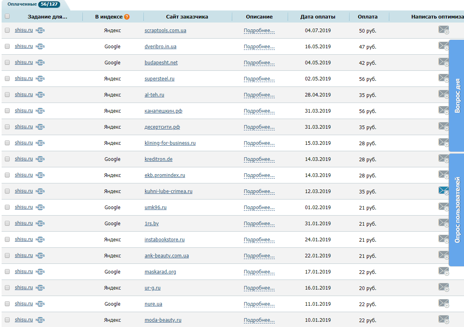Open the Вопрос дня side tab
The height and width of the screenshot is (327, 464).
click(457, 96)
